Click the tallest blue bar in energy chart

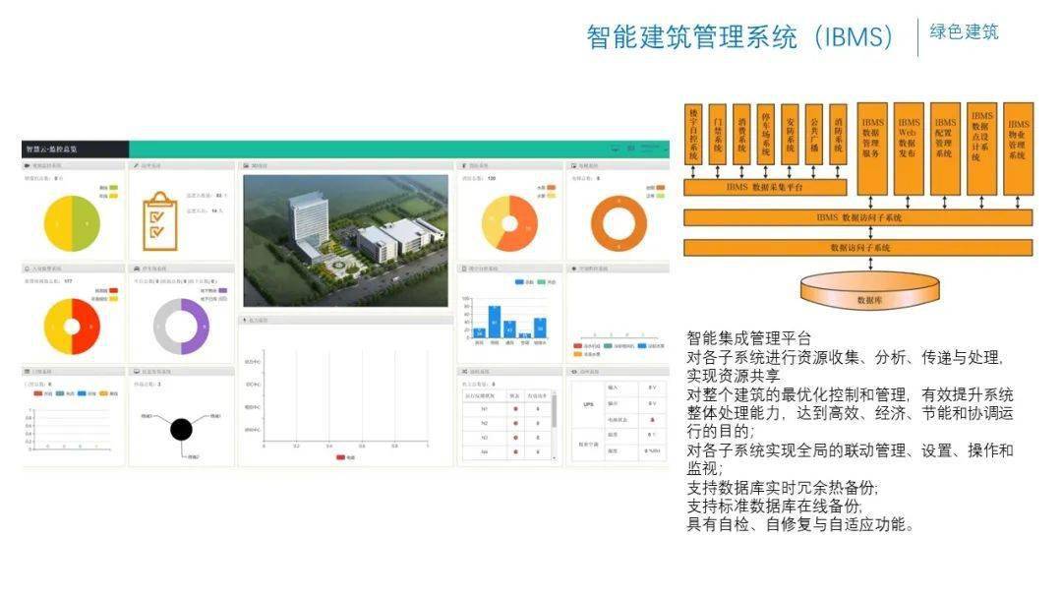pyautogui.click(x=495, y=321)
